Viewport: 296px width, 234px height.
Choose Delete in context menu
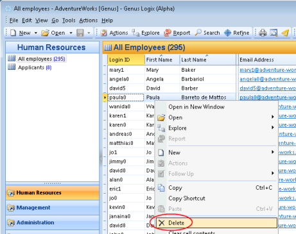(216, 223)
